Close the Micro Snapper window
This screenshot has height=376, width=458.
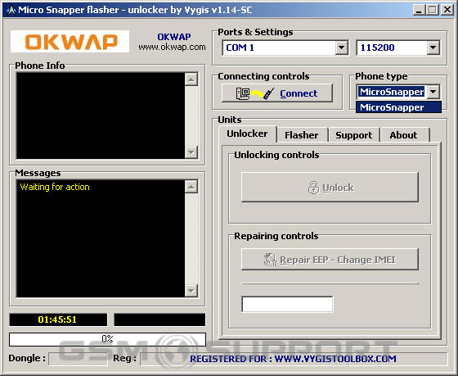coord(447,11)
